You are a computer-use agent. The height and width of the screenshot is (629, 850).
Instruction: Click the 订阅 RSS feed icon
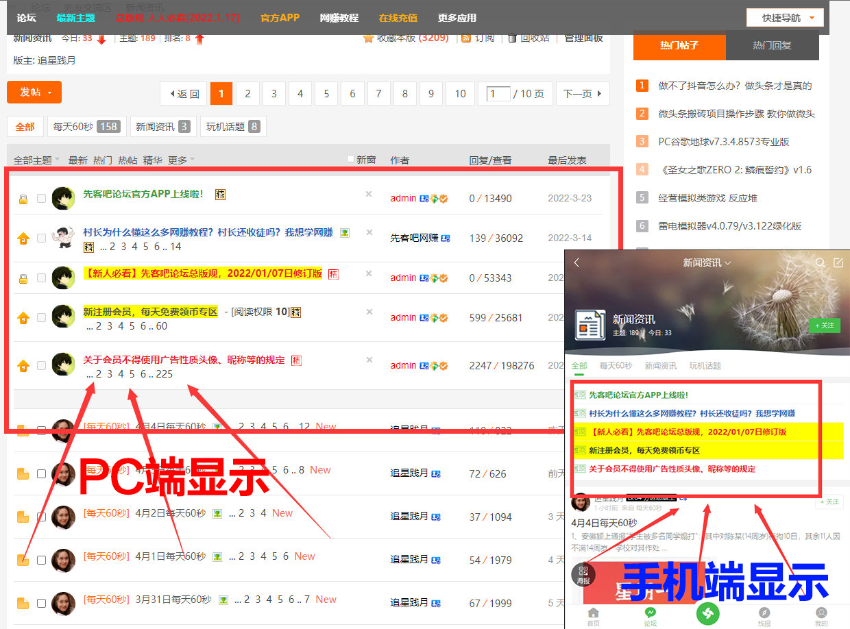(466, 38)
